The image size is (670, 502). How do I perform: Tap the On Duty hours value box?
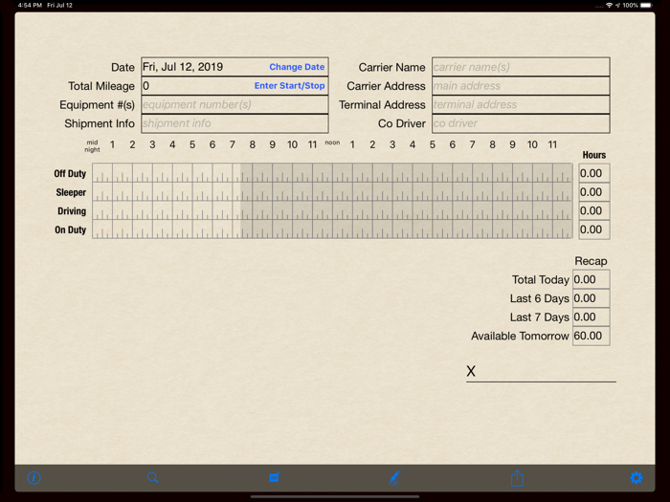(594, 229)
